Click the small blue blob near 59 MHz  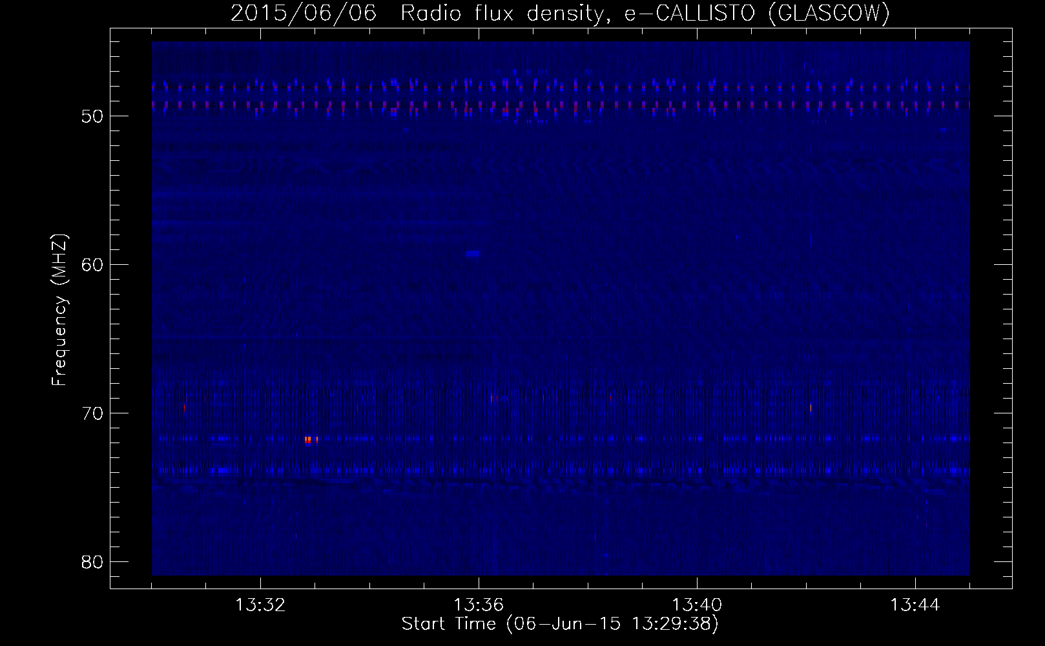pyautogui.click(x=472, y=254)
